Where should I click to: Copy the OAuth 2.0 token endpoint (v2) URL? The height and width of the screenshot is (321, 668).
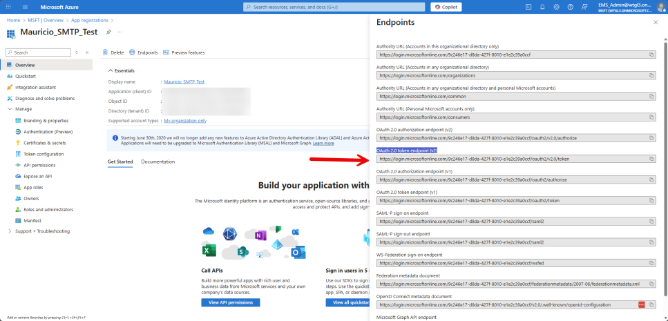[x=651, y=159]
